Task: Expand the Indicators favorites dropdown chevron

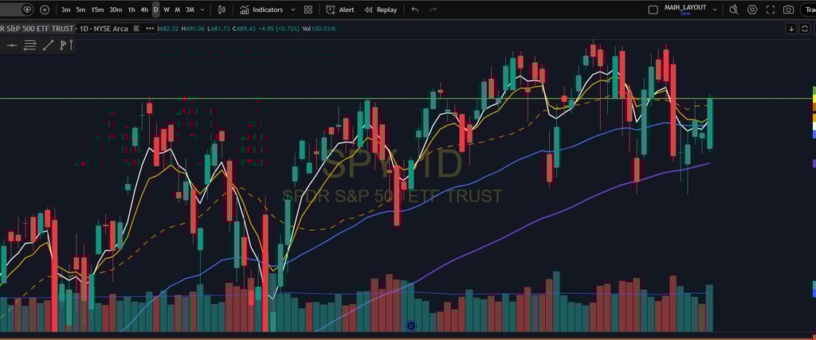Action: tap(293, 10)
